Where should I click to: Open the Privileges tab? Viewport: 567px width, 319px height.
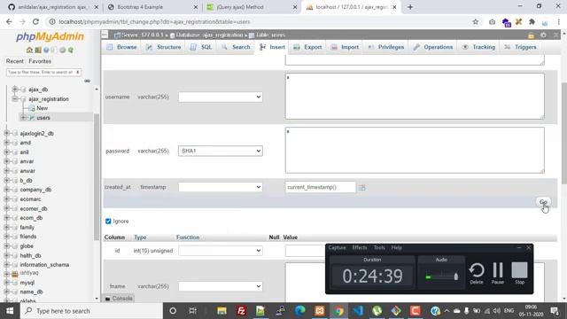[x=386, y=47]
